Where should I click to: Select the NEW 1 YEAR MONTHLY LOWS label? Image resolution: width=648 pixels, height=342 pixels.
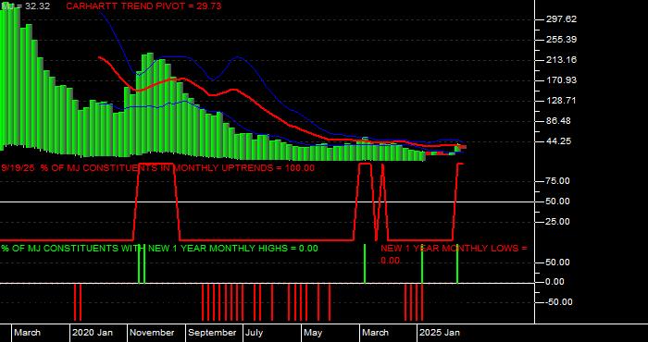(x=455, y=254)
